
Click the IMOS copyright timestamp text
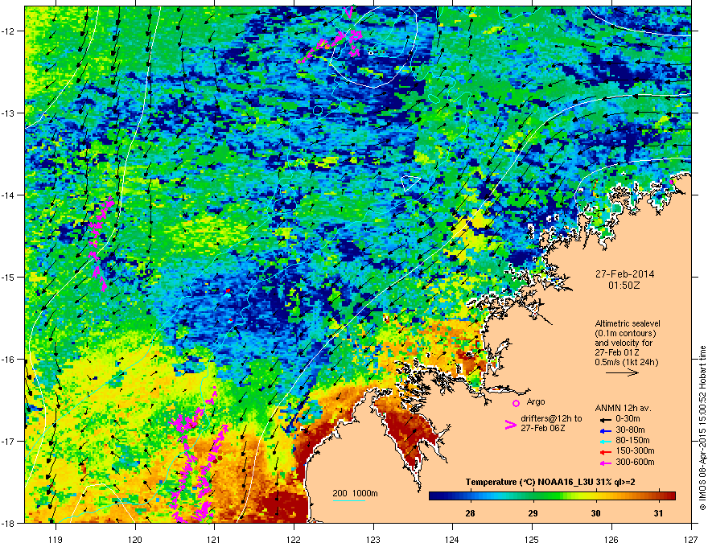pos(702,428)
